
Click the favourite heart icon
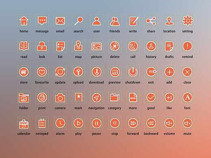[x=42, y=72]
